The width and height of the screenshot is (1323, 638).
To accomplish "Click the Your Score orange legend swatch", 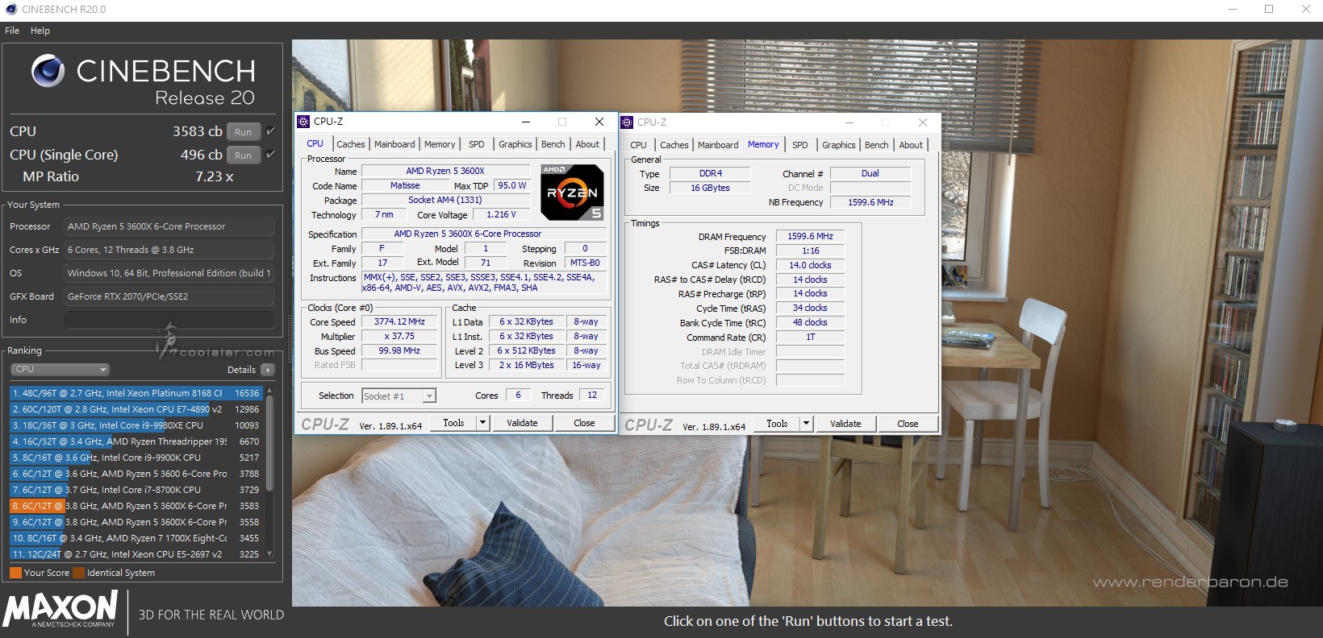I will point(15,573).
